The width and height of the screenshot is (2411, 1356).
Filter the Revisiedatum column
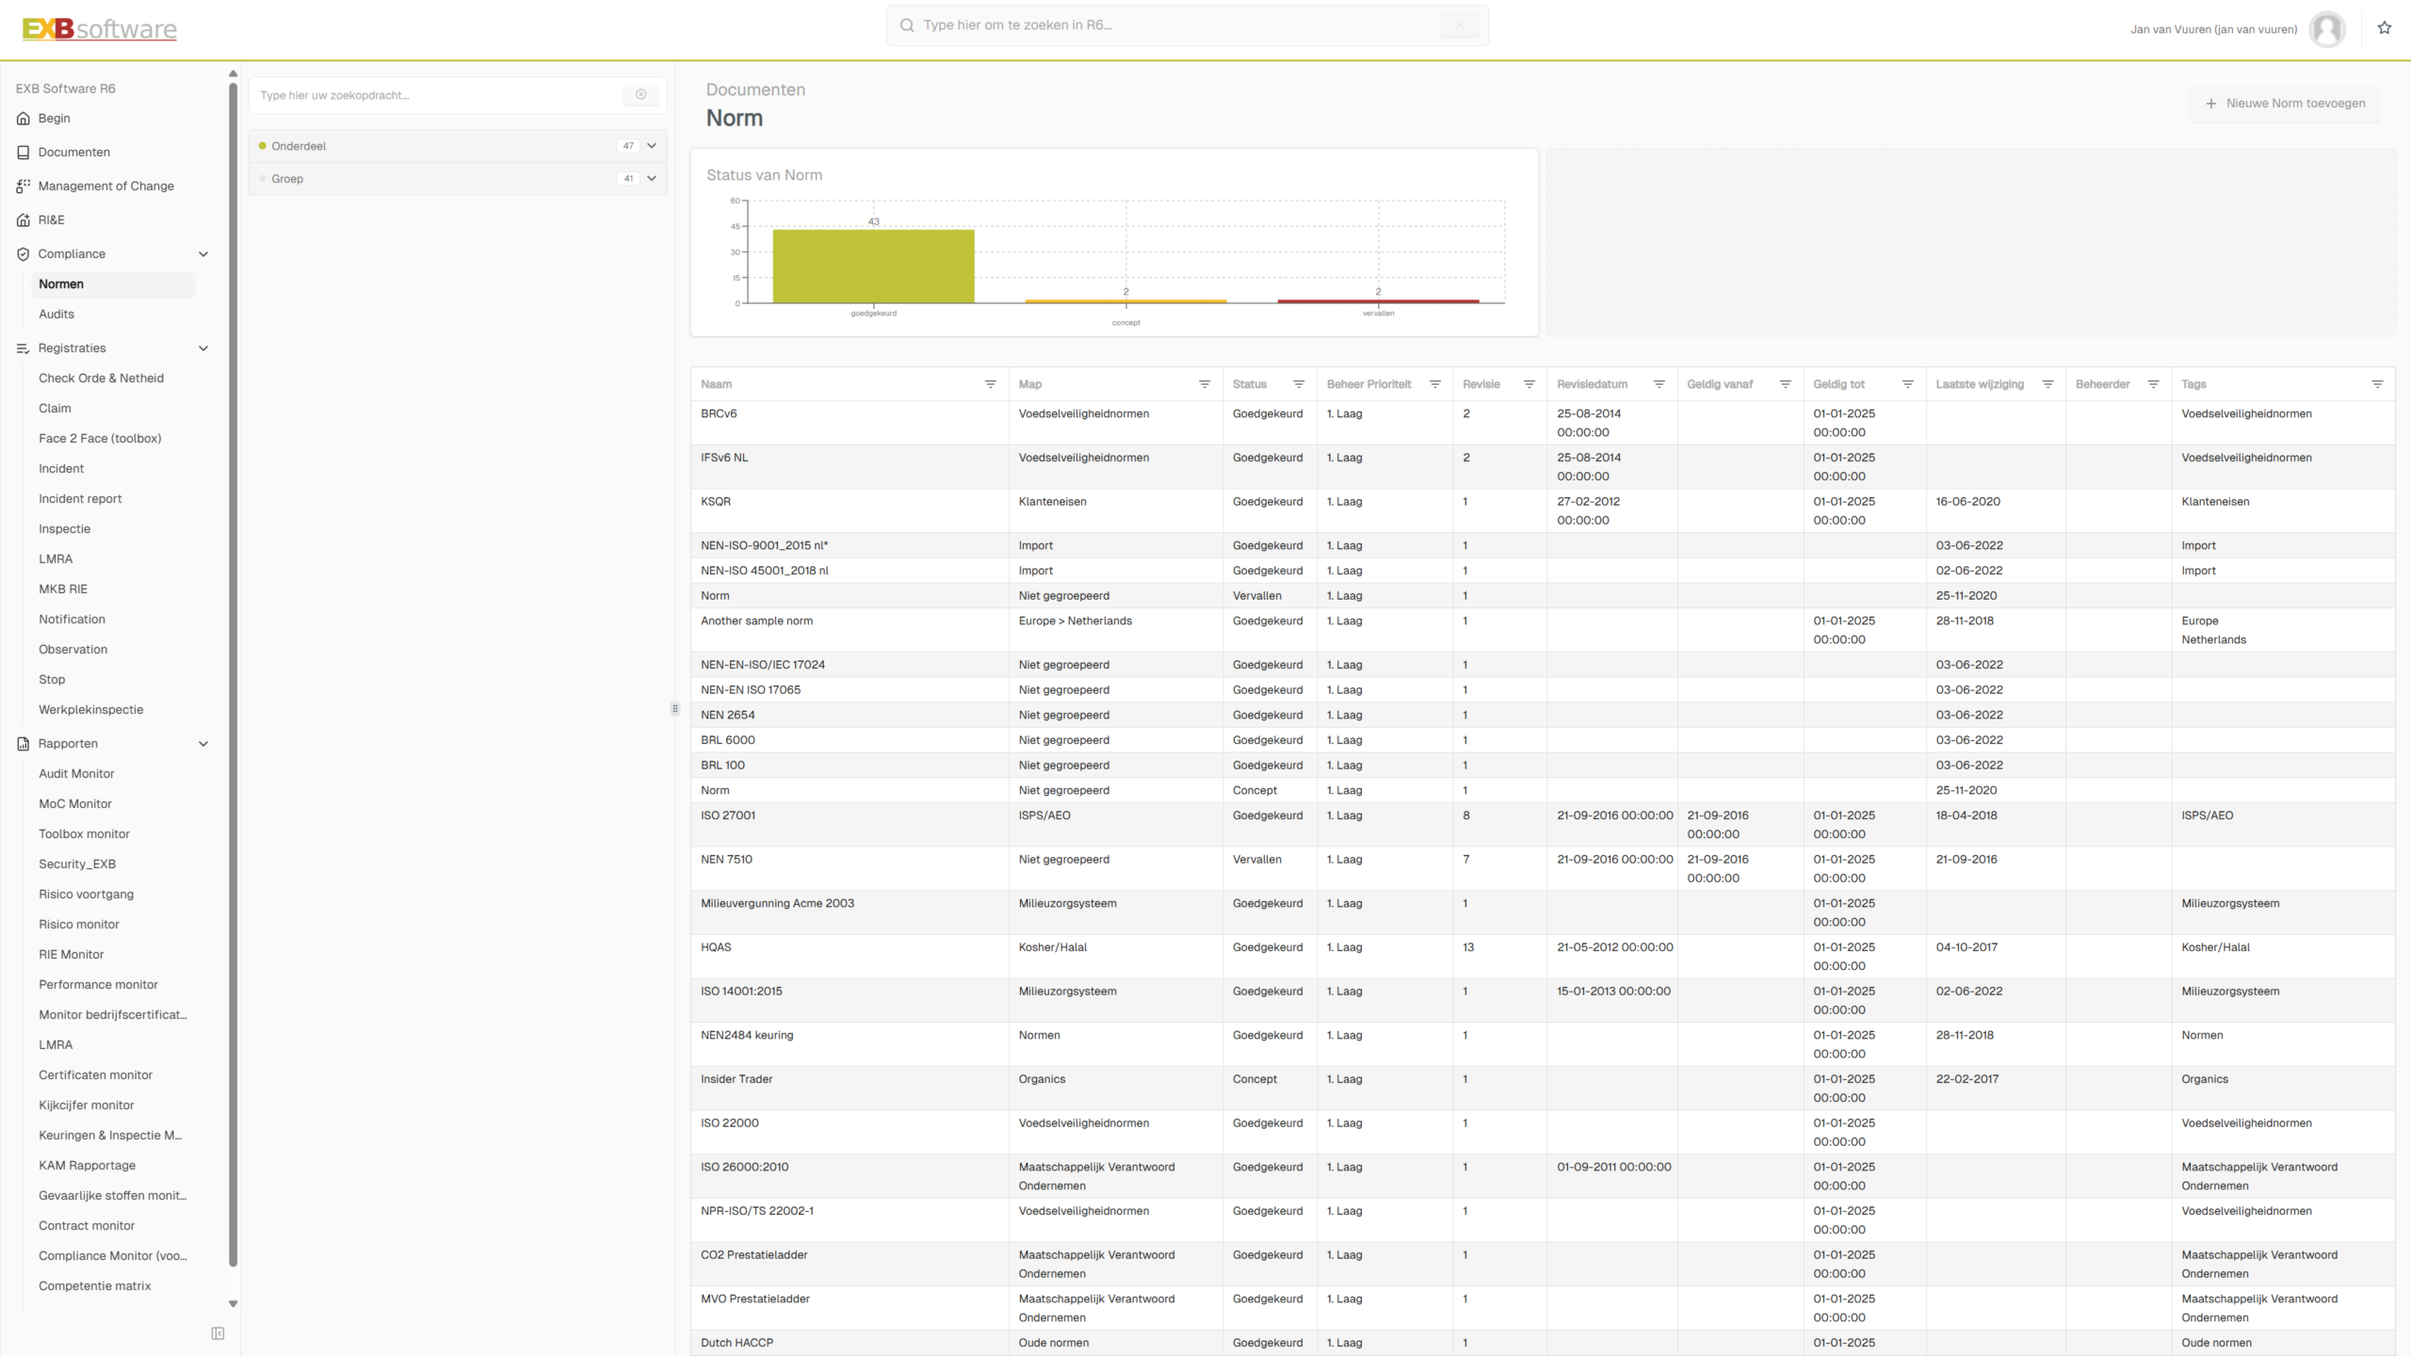(1659, 384)
